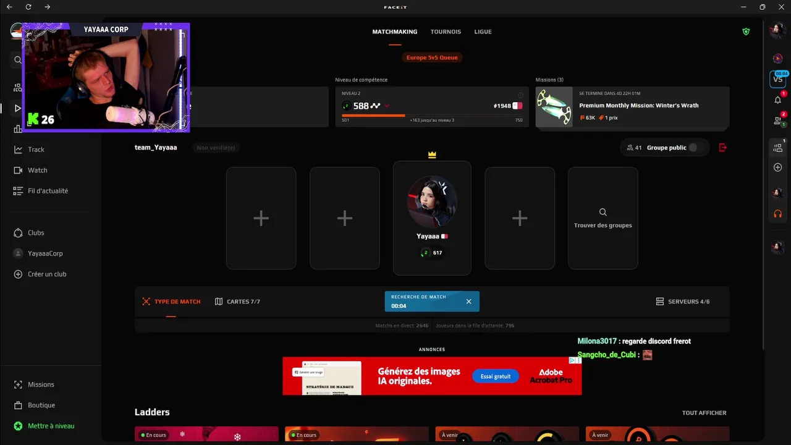Open the first En cours ladder card
The image size is (791, 445).
coord(206,435)
